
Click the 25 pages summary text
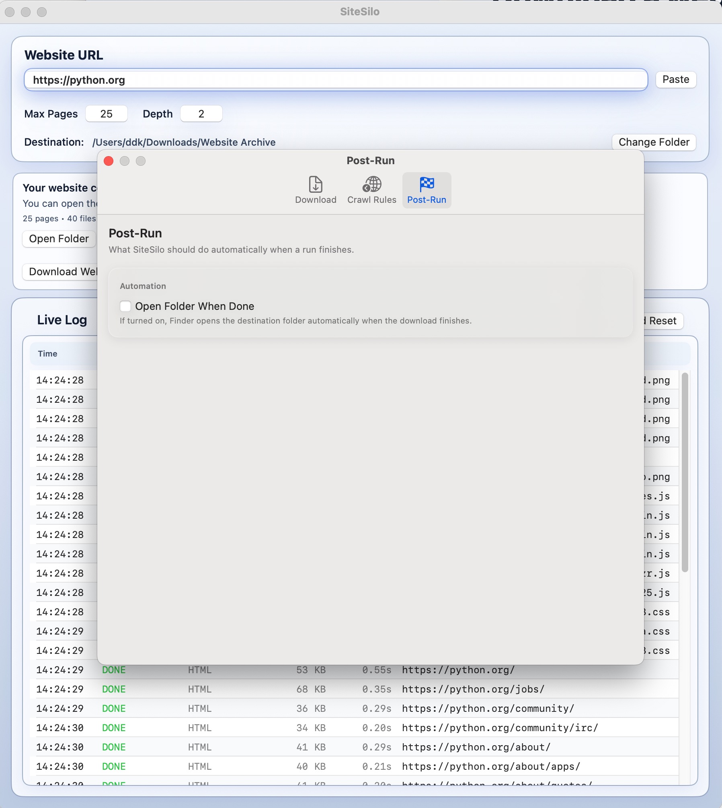pyautogui.click(x=41, y=218)
